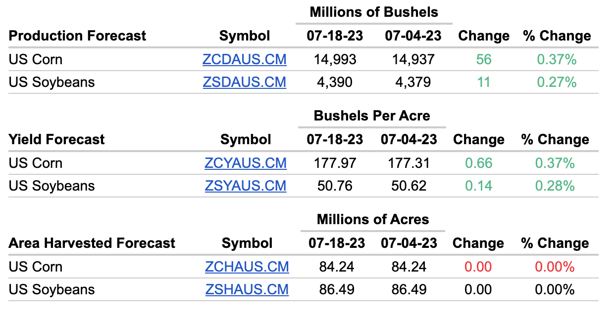Click the 14,993 corn production value
This screenshot has width=616, height=315.
(335, 60)
